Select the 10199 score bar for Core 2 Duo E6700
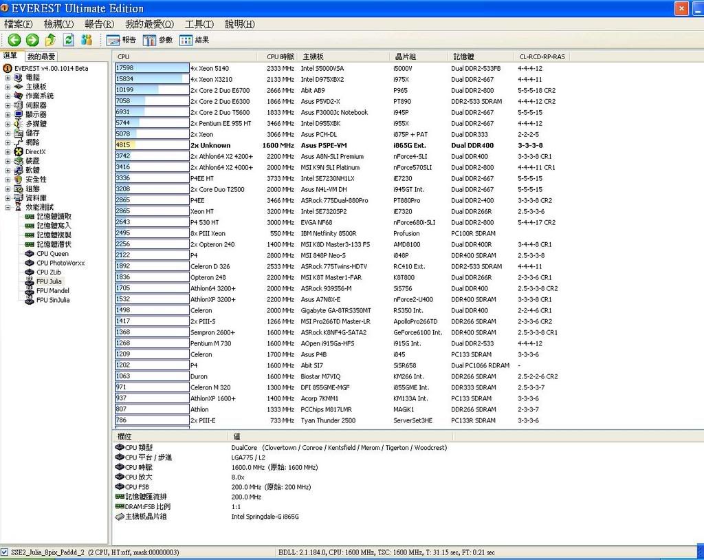704x560 pixels. pyautogui.click(x=152, y=90)
